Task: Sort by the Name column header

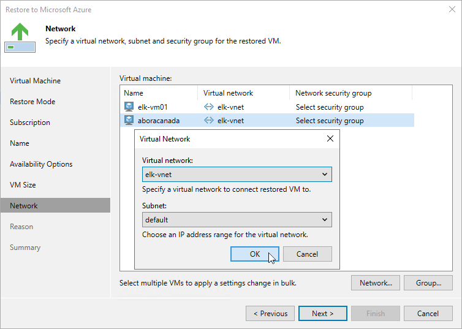Action: 134,93
